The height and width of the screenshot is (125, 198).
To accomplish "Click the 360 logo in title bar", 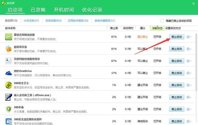I will click(4, 3).
